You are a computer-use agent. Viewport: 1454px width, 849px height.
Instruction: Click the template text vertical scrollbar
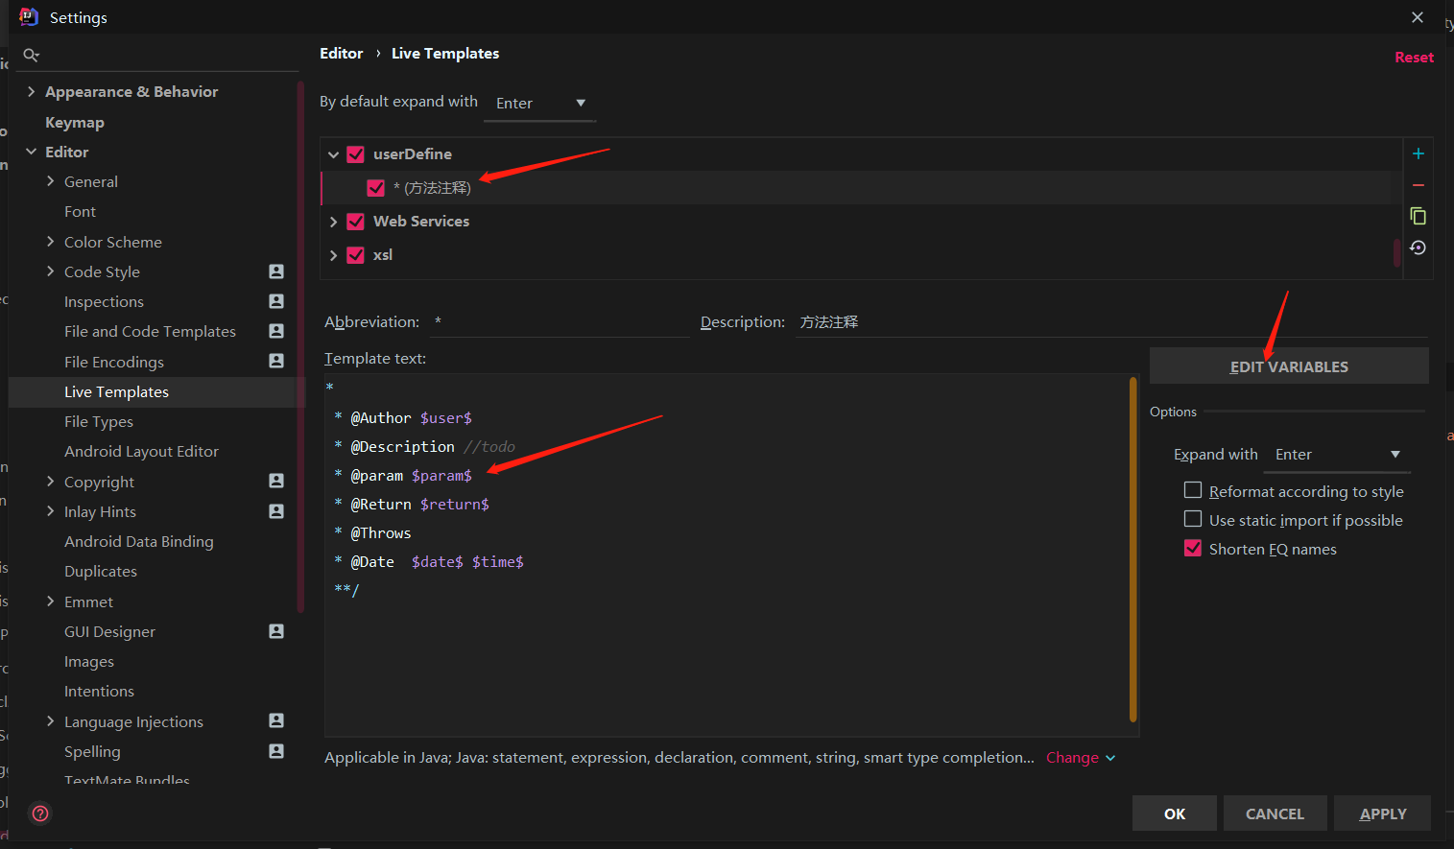1132,549
